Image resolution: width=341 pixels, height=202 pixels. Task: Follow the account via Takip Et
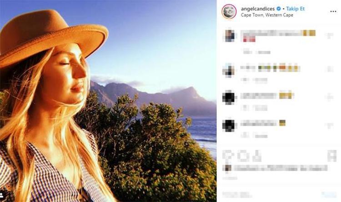295,9
